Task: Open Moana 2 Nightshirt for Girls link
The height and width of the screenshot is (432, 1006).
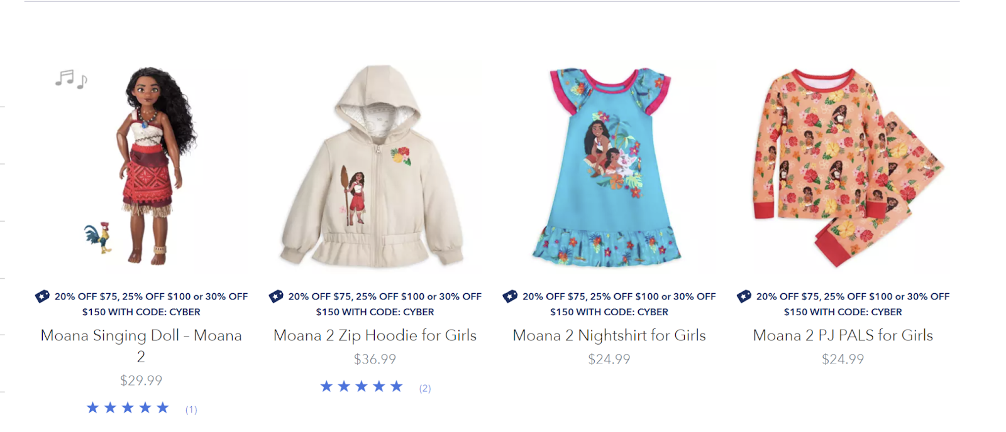Action: [609, 336]
